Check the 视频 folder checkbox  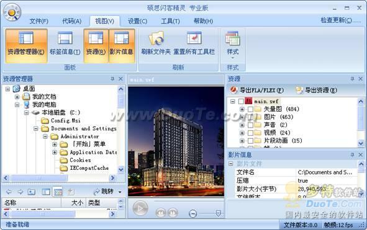pyautogui.click(x=250, y=133)
